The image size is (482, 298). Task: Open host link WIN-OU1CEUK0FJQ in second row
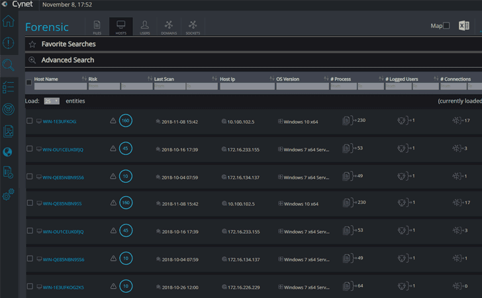63,150
